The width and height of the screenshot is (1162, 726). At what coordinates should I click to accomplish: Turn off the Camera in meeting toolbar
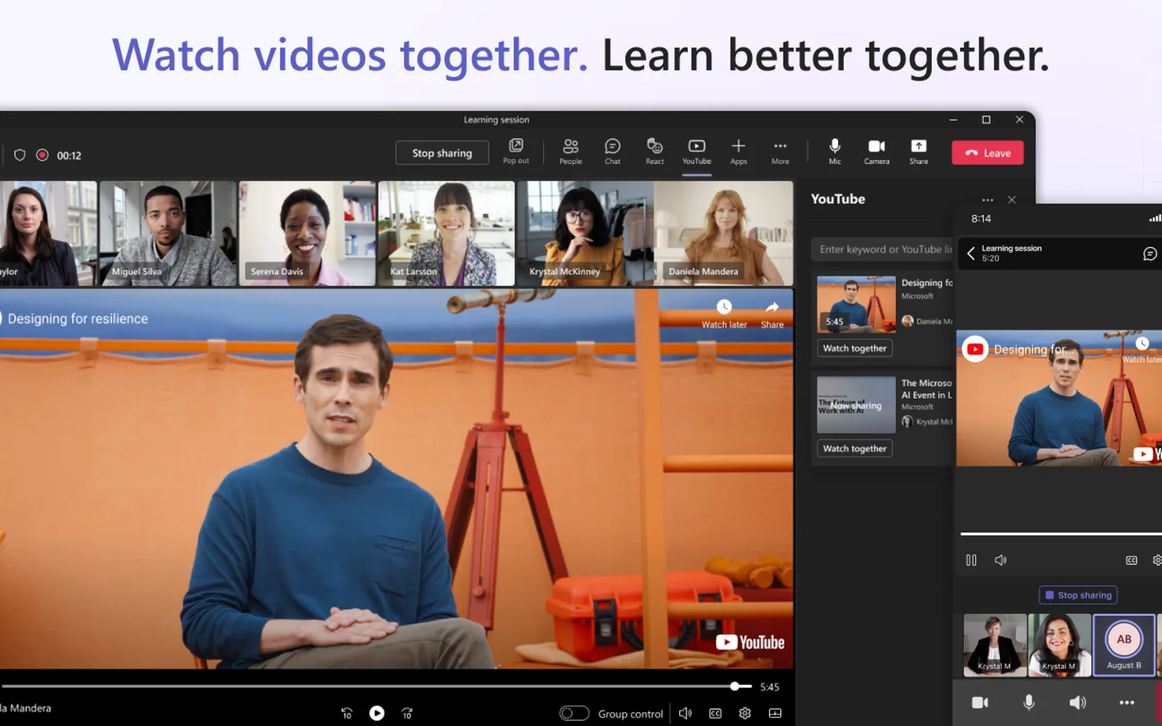point(877,152)
